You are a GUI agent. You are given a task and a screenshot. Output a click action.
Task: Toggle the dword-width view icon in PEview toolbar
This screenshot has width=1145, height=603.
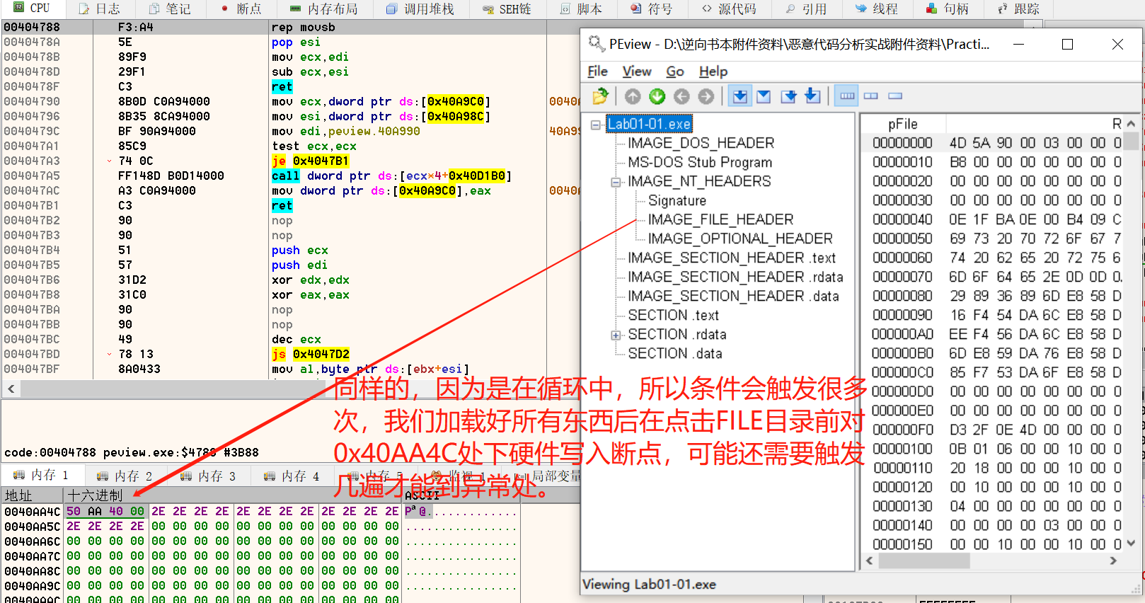point(895,96)
